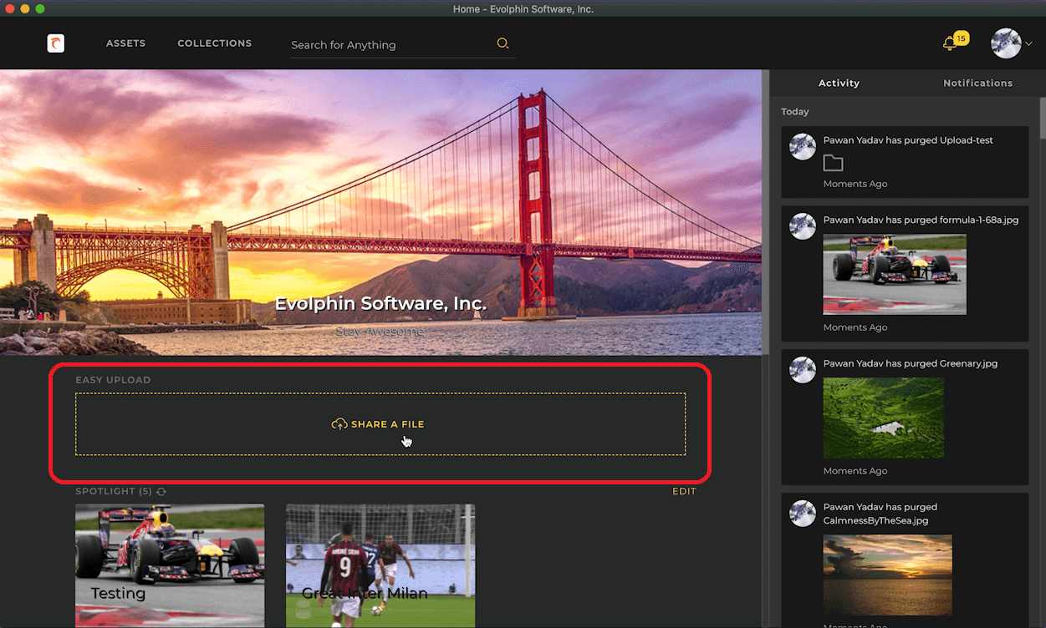1046x628 pixels.
Task: Refresh the Spotlight section with its cycle icon
Action: coord(161,491)
